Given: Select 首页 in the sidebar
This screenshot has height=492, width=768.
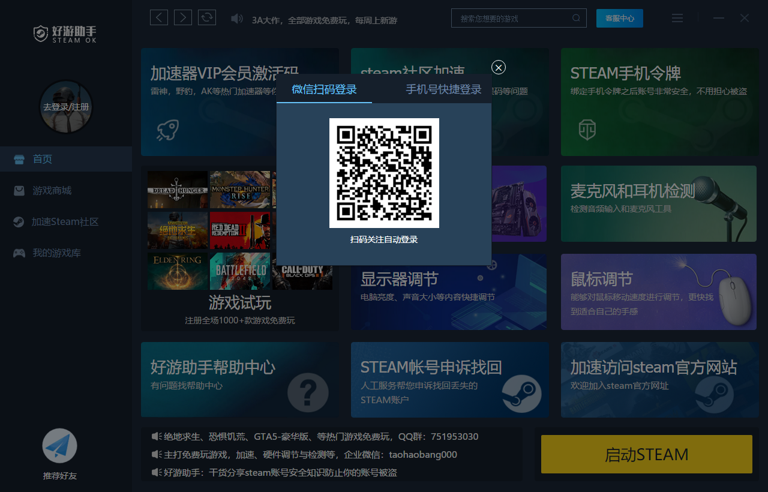Looking at the screenshot, I should [x=66, y=159].
